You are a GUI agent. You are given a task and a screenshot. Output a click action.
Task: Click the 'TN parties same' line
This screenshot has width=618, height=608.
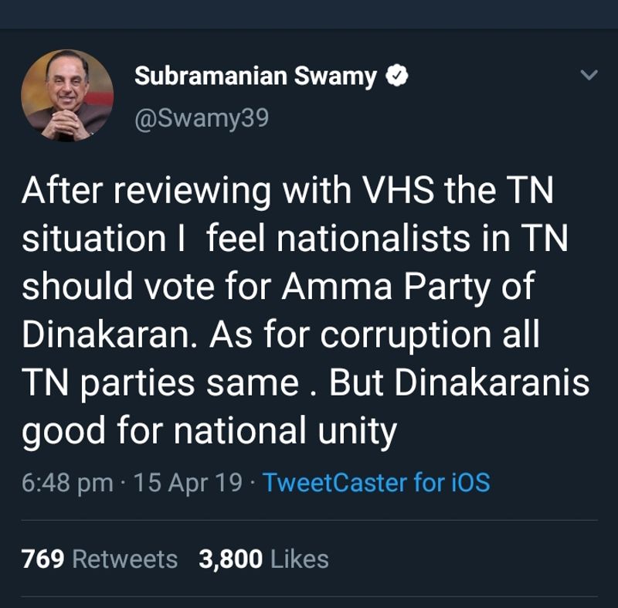click(305, 383)
